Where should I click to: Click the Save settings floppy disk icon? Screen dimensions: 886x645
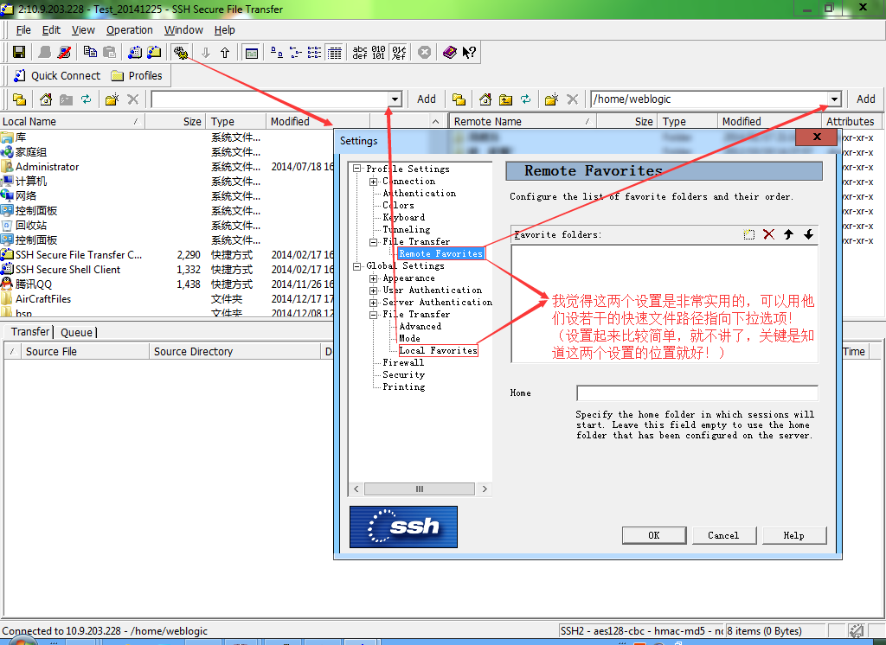pyautogui.click(x=19, y=53)
